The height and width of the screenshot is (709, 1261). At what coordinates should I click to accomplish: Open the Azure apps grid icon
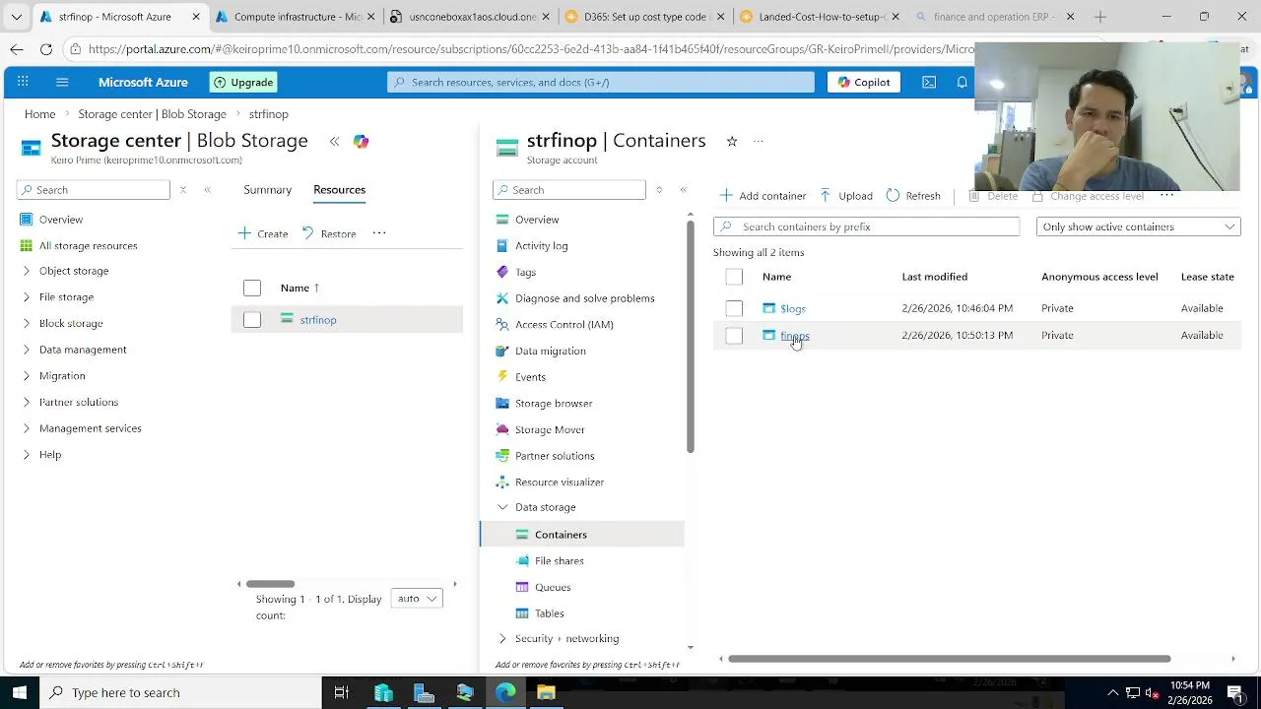coord(23,82)
